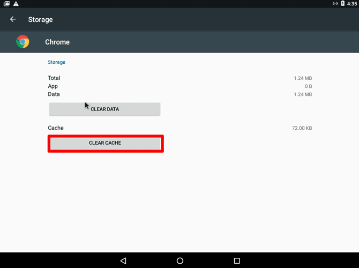The width and height of the screenshot is (359, 268).
Task: Click the cache size 72.00 KB
Action: [x=302, y=128]
